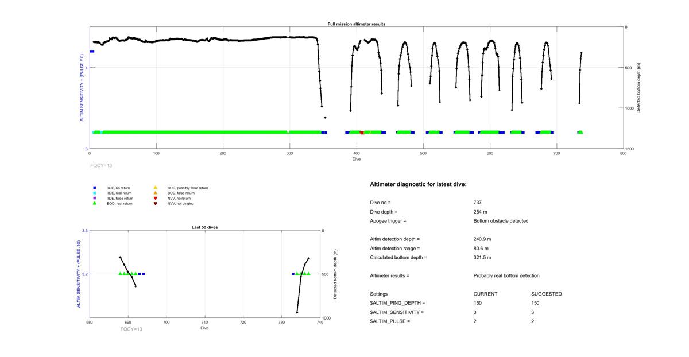Click the FQCY=13 label under the top chart

[101, 165]
